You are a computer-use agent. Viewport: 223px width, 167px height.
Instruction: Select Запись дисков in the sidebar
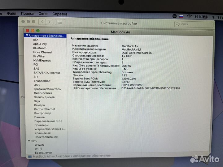[x=44, y=97]
